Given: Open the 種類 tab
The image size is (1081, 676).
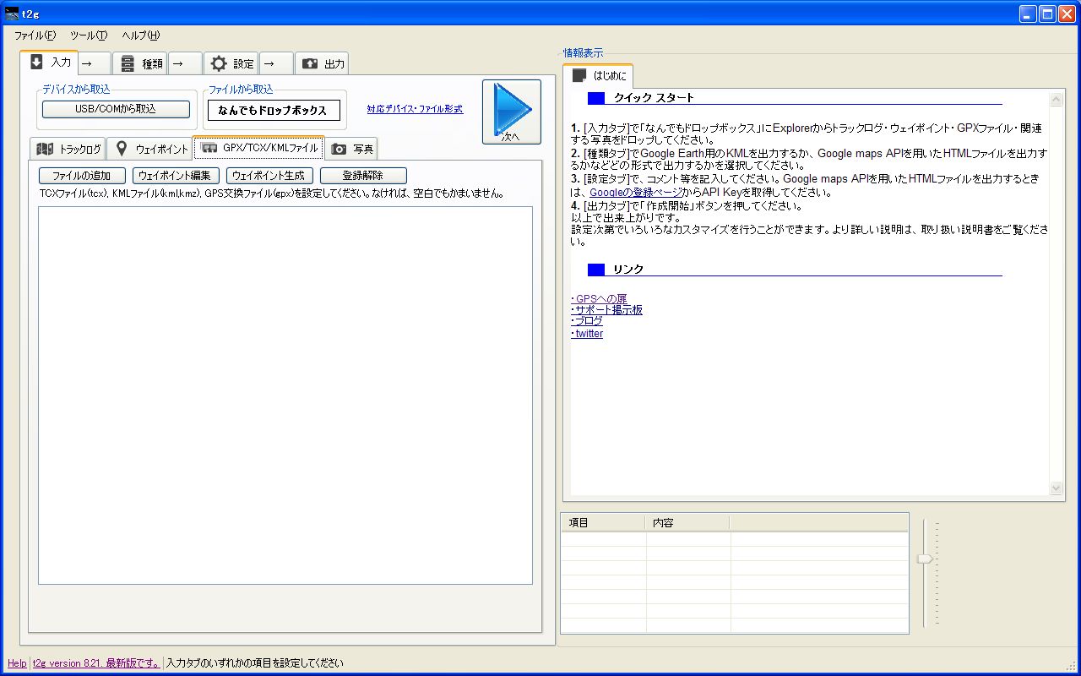Looking at the screenshot, I should click(139, 63).
